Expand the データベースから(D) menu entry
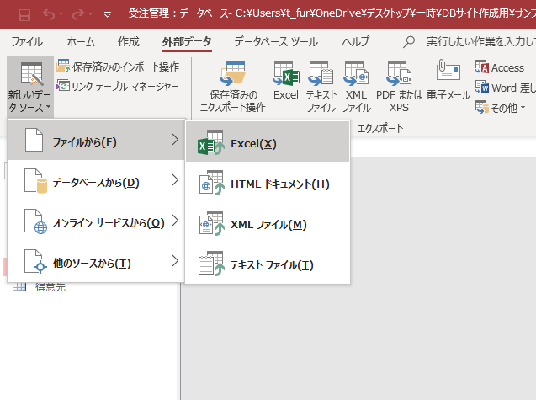 tap(95, 182)
